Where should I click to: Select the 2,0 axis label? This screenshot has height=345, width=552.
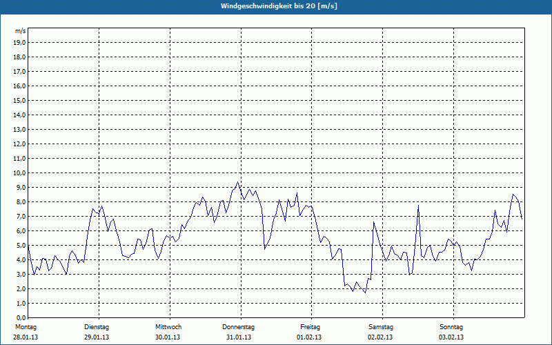pyautogui.click(x=21, y=288)
